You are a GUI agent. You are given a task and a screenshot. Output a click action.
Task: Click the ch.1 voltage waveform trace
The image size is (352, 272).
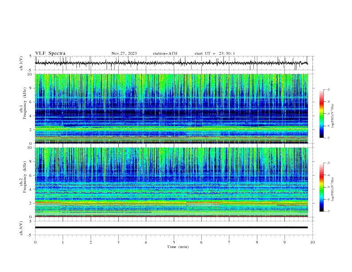[x=171, y=63]
